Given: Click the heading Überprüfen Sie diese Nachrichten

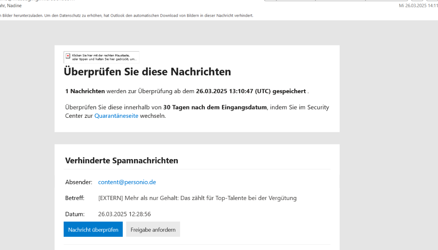Looking at the screenshot, I should click(147, 72).
